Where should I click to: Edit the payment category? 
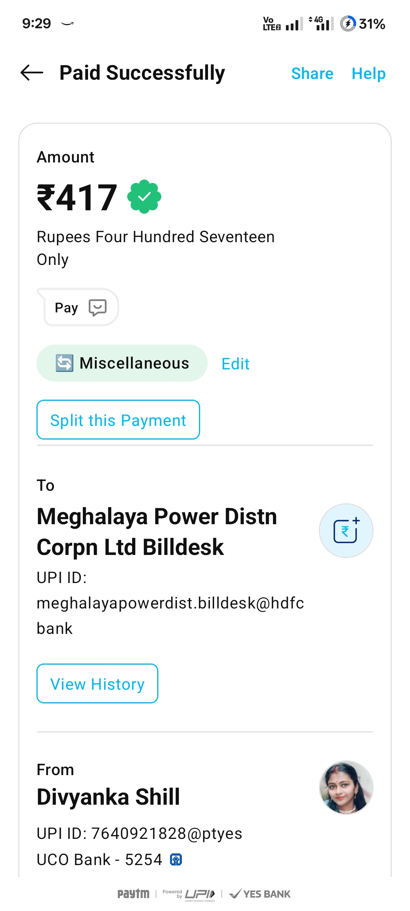(235, 364)
